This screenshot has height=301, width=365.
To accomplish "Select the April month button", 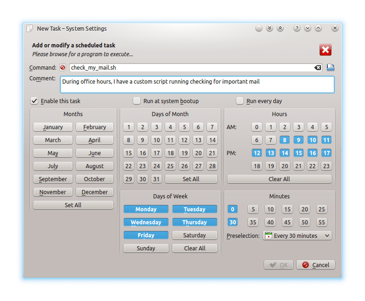I will [95, 140].
